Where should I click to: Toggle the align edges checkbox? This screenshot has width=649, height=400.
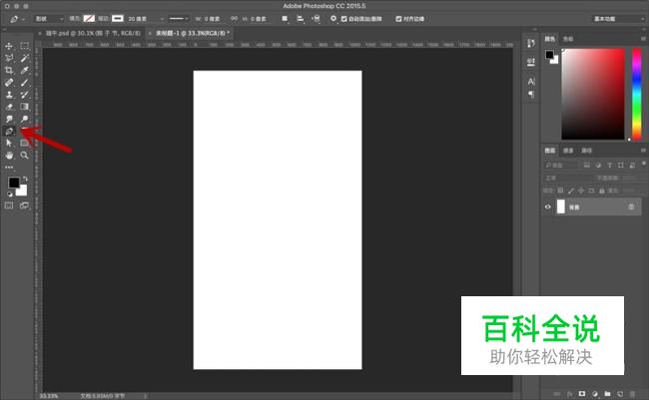(399, 18)
